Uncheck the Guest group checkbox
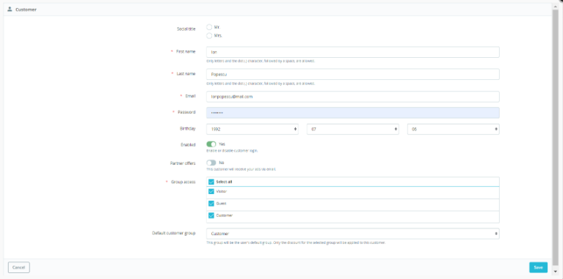The width and height of the screenshot is (563, 279). [x=211, y=204]
